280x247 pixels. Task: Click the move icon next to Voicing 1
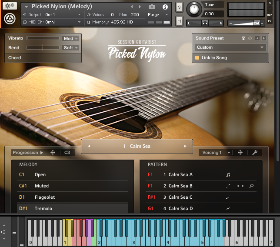(x=240, y=153)
